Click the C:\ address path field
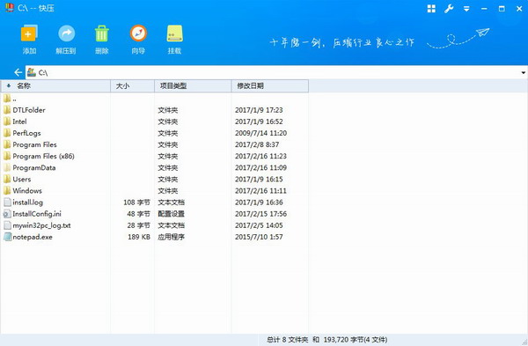 click(273, 72)
